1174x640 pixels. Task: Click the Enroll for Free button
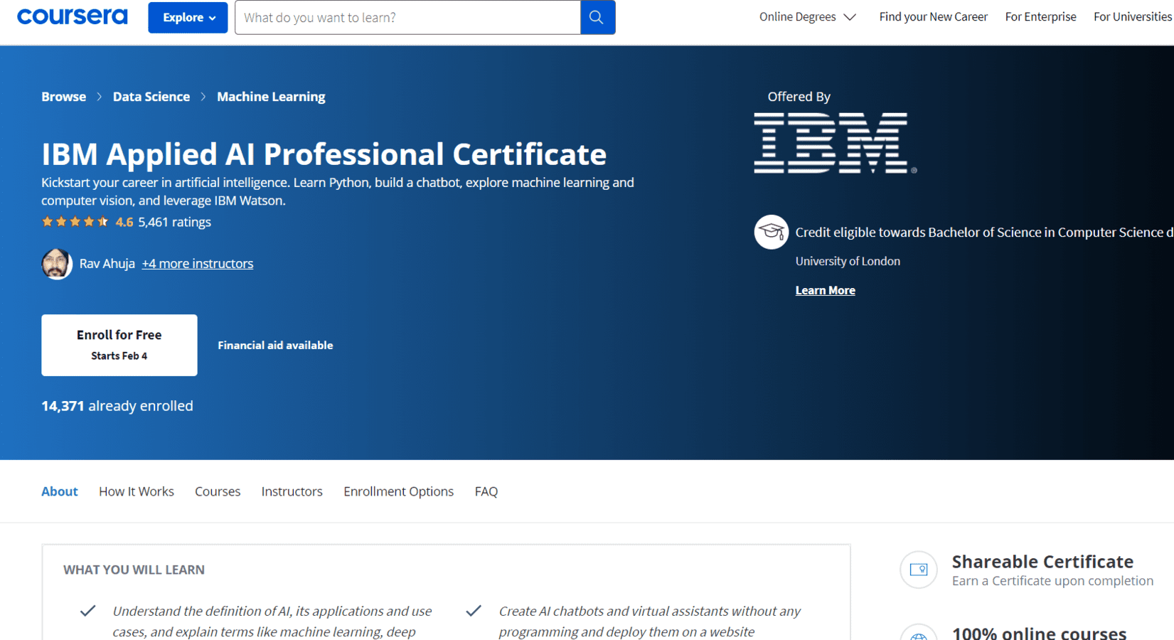119,344
